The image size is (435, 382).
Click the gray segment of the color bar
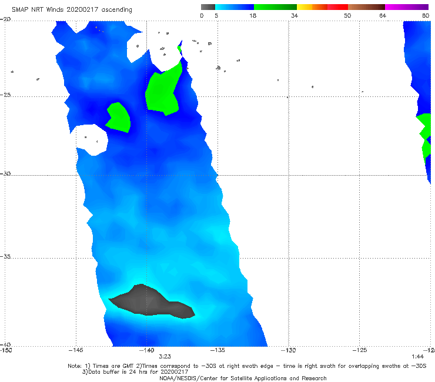coord(208,7)
